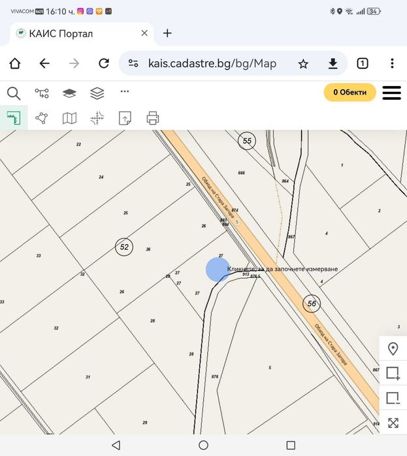
Task: Click parcel number 864 on the map
Action: [285, 181]
